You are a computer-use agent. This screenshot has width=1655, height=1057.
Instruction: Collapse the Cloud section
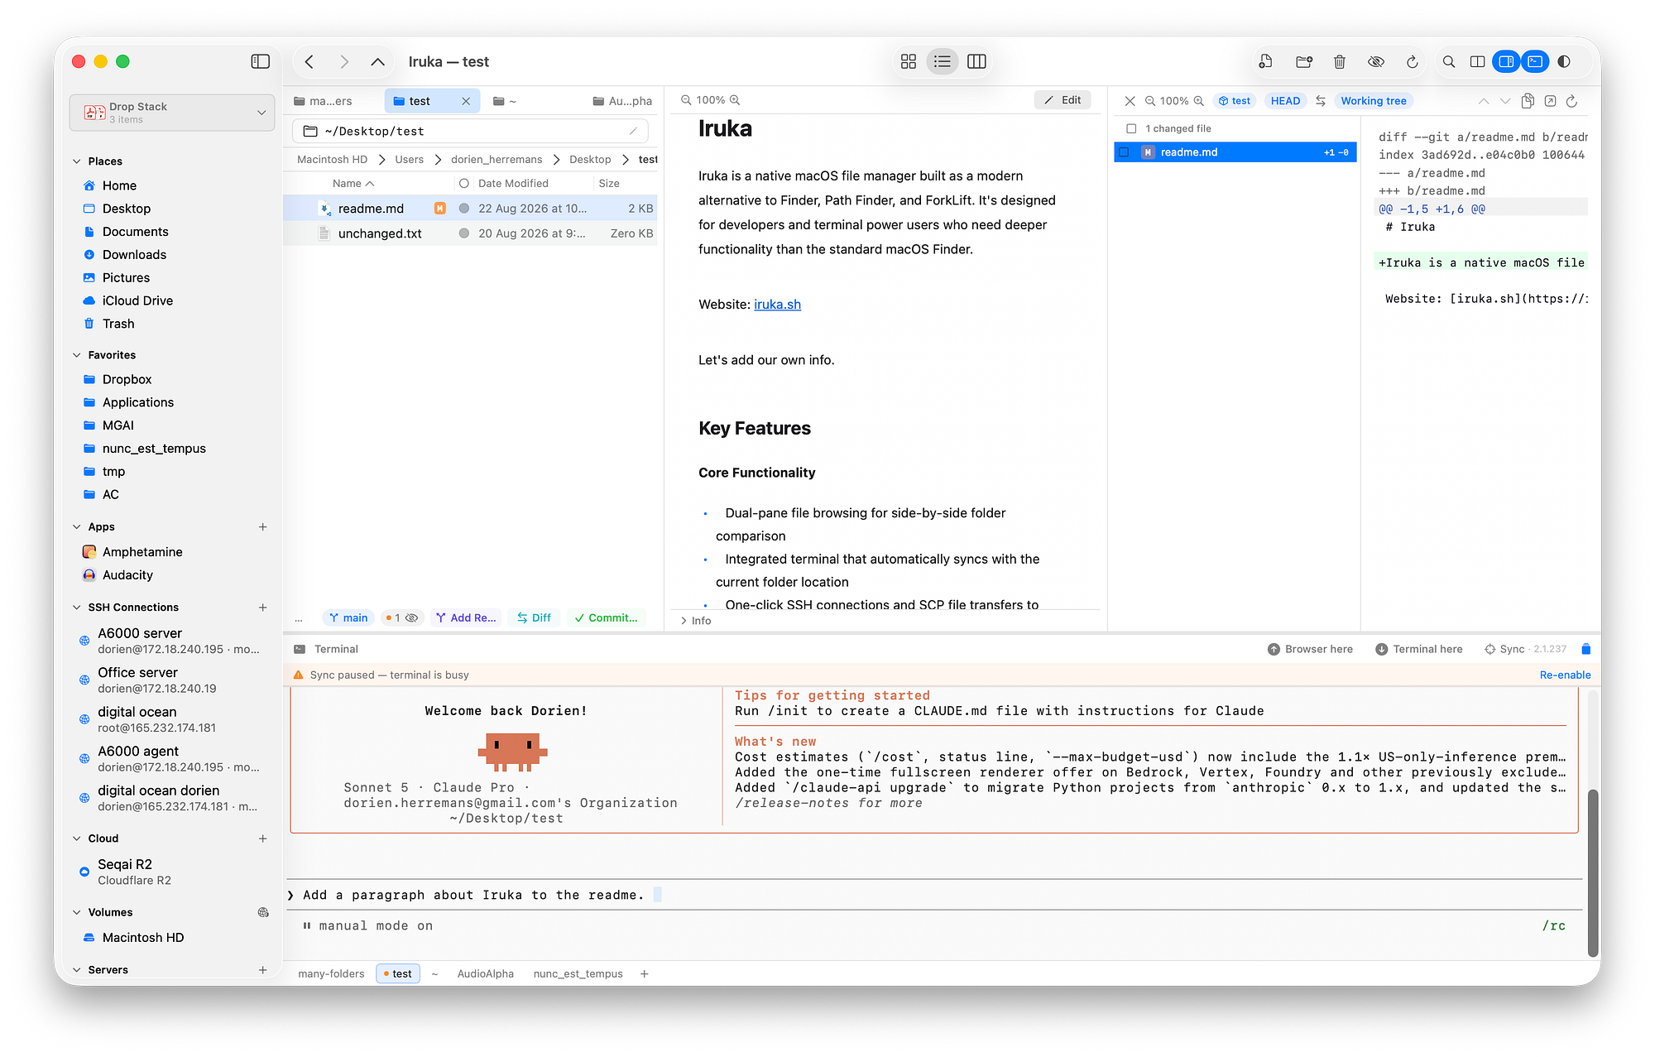pyautogui.click(x=77, y=838)
